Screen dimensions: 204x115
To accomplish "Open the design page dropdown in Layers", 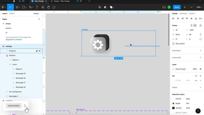I will click(x=37, y=13).
